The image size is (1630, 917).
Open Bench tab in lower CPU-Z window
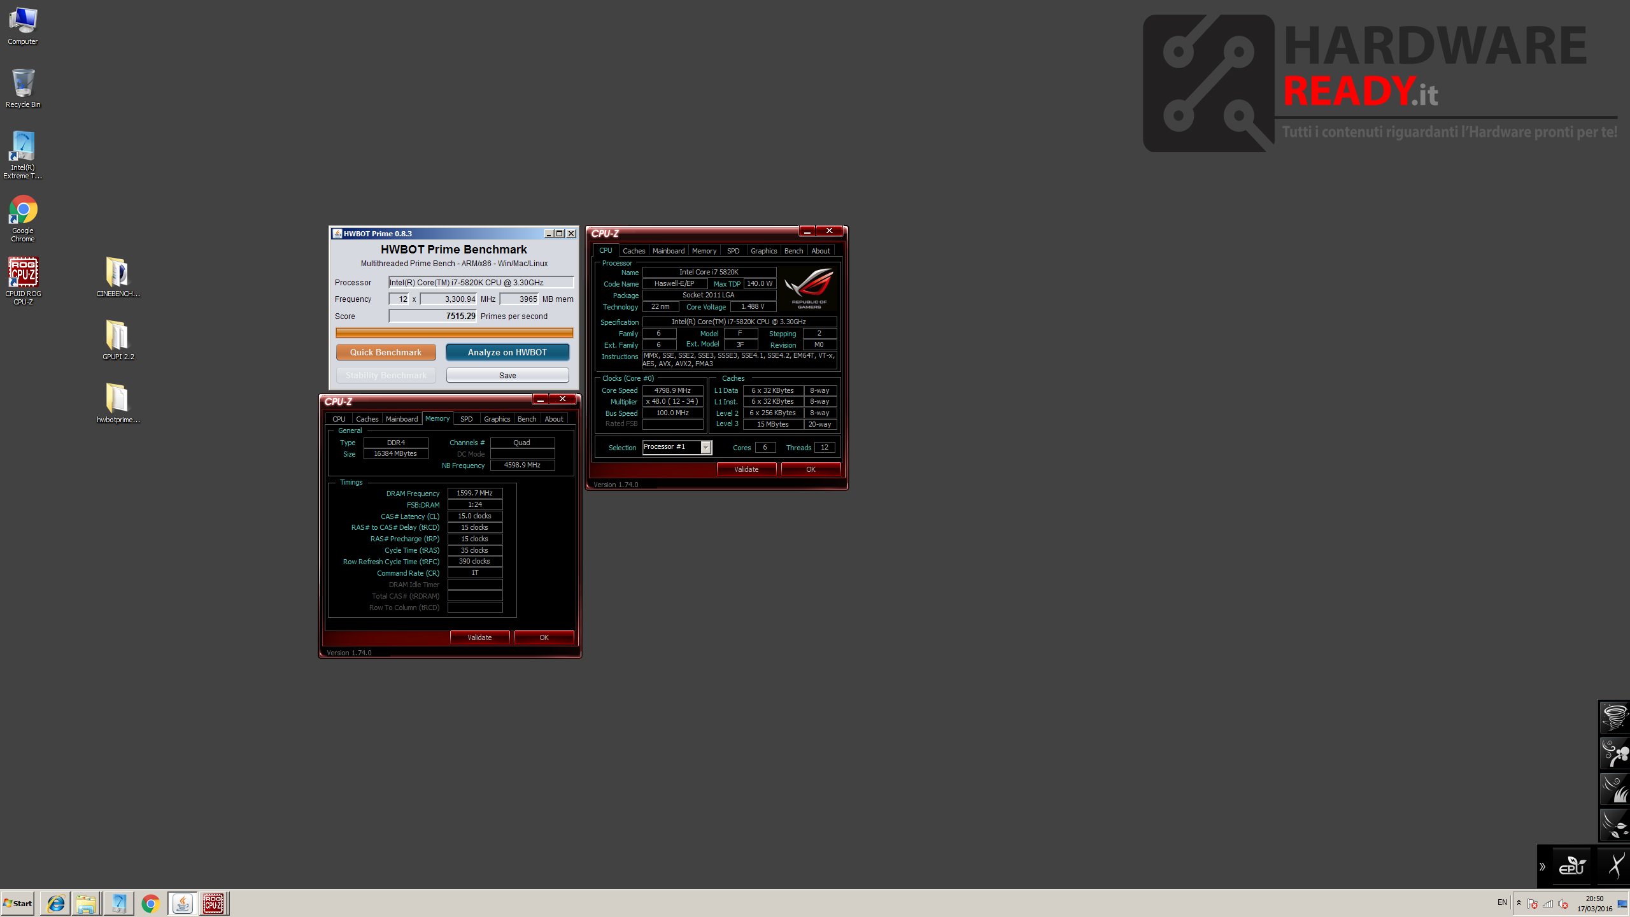527,419
